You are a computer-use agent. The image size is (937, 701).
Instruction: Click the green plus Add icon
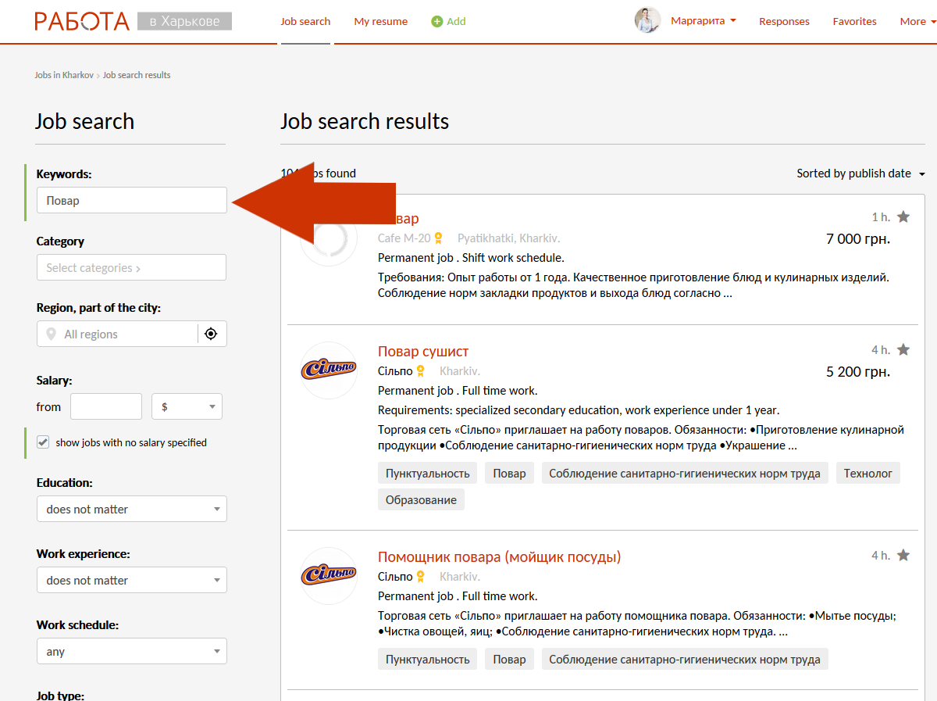point(437,21)
